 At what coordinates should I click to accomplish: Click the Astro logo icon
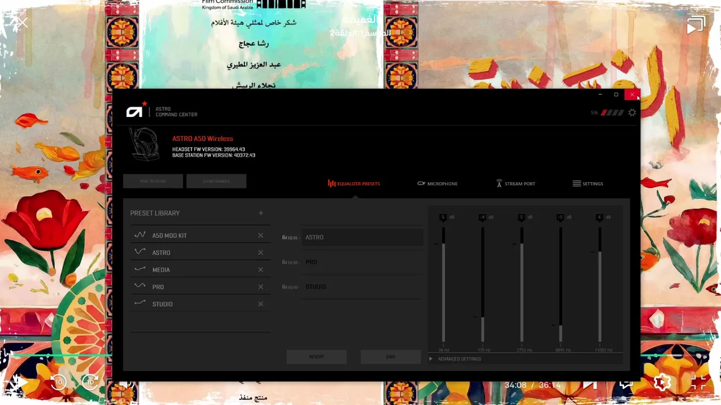coord(136,110)
